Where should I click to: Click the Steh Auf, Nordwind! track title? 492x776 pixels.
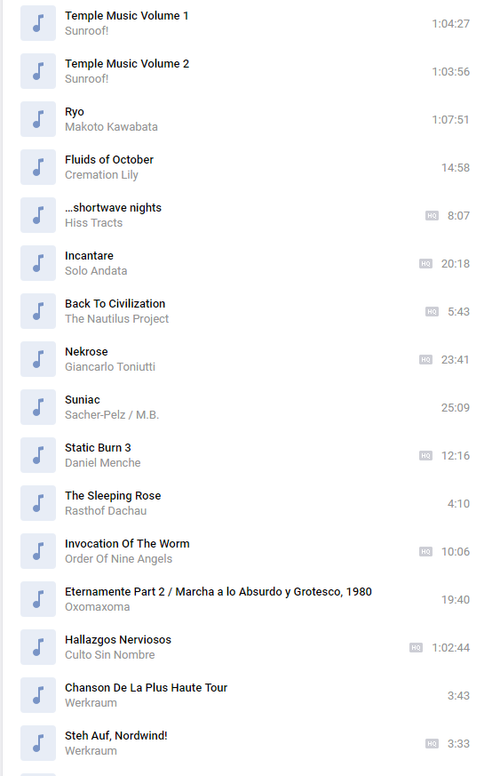point(116,735)
